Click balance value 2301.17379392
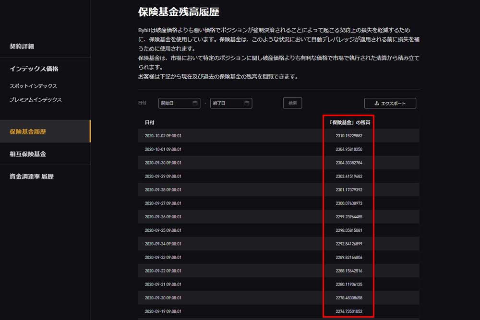The width and height of the screenshot is (480, 320). pos(349,190)
